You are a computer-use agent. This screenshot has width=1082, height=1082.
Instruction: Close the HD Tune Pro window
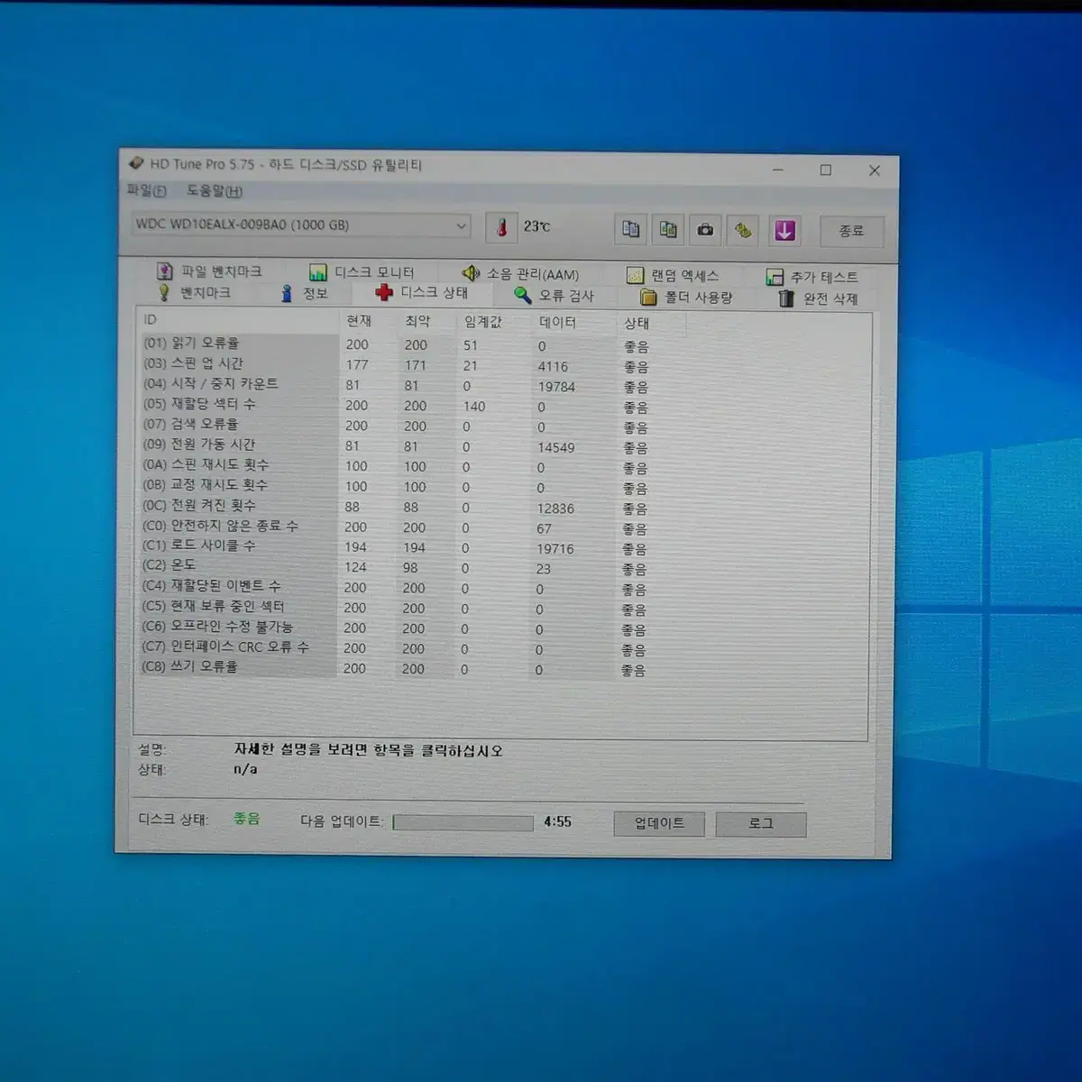pyautogui.click(x=874, y=170)
